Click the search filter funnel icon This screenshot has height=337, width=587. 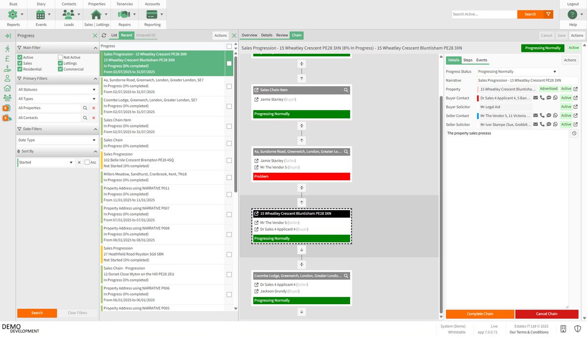coord(549,14)
